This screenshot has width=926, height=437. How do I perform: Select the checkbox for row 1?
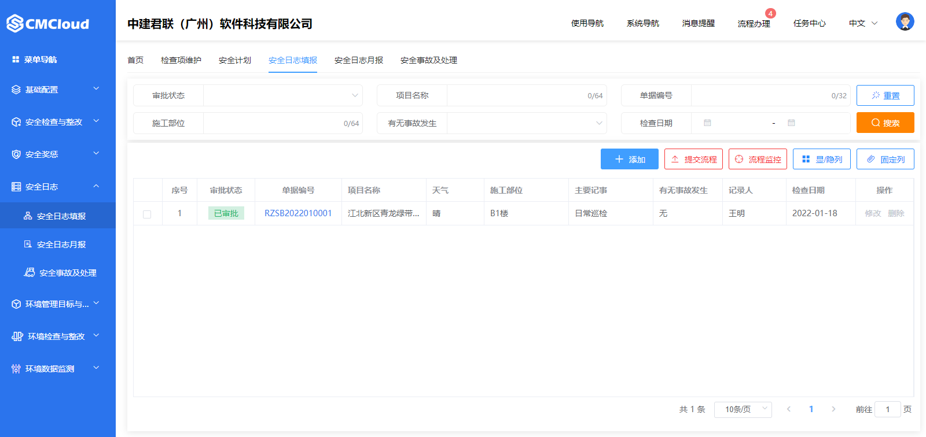147,214
